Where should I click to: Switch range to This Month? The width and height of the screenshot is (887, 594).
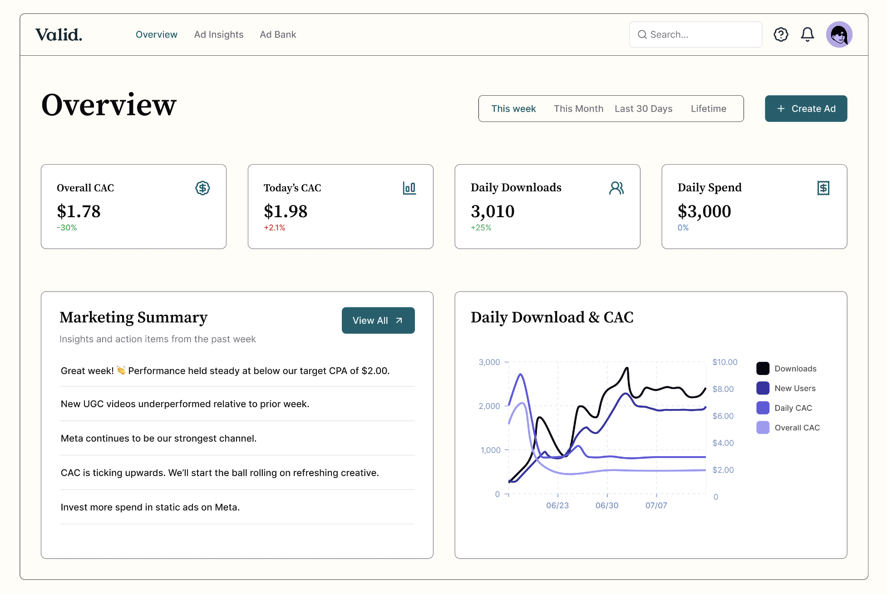578,109
